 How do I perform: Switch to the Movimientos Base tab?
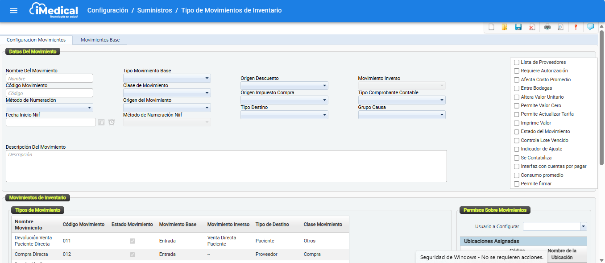pyautogui.click(x=100, y=40)
